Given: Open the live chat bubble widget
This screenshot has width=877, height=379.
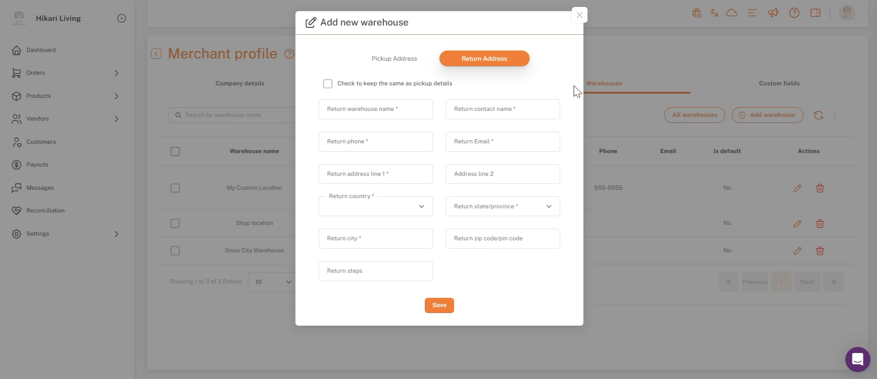Looking at the screenshot, I should pos(857,360).
